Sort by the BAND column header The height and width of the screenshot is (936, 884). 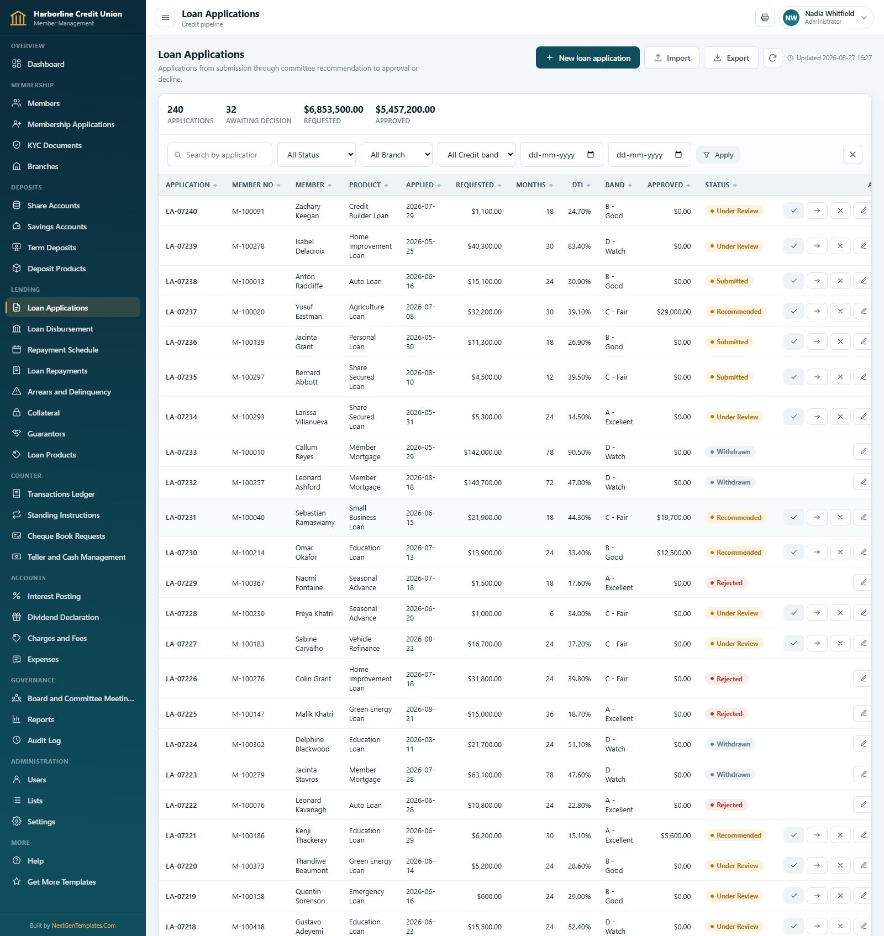pyautogui.click(x=618, y=185)
